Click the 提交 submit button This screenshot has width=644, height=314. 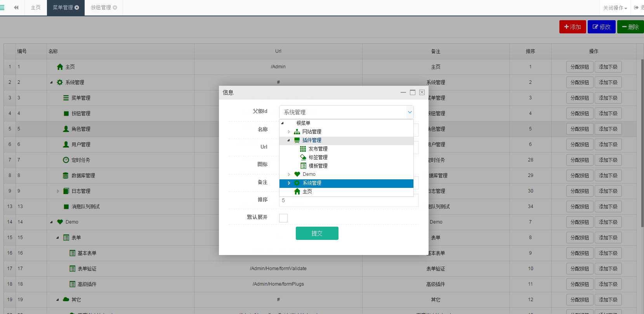click(317, 233)
